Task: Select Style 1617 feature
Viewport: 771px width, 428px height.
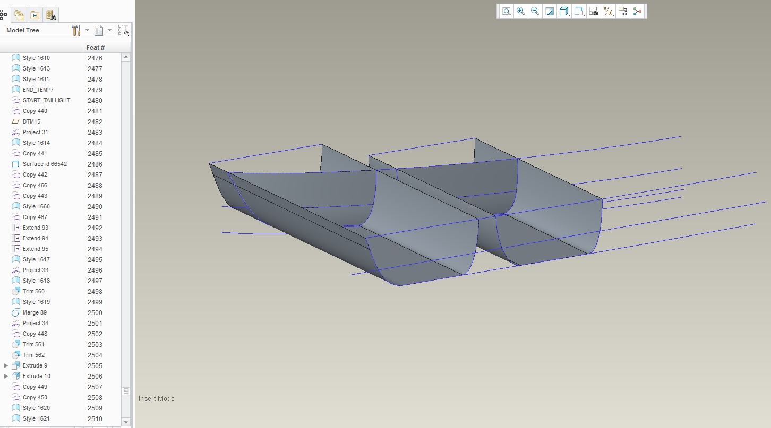Action: coord(36,259)
